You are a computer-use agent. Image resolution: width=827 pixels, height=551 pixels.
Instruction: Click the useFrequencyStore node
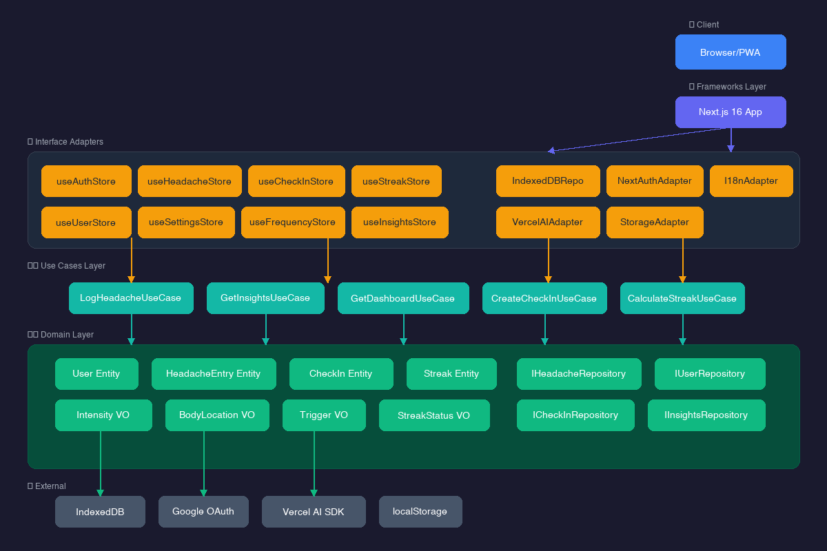tap(292, 222)
